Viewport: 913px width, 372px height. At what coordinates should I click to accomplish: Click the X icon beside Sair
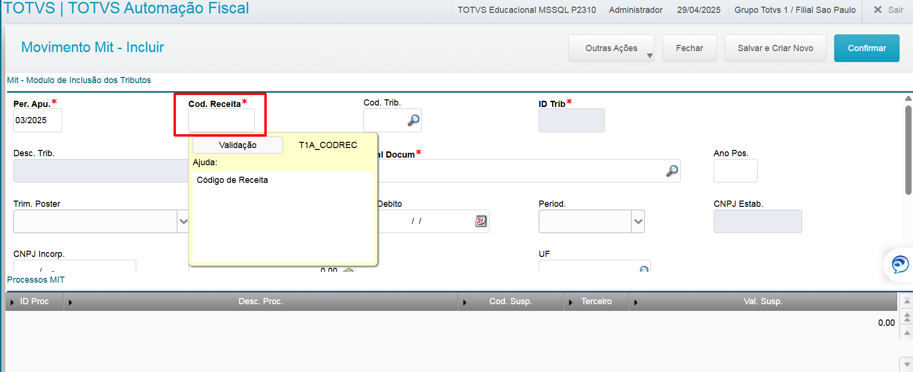878,10
